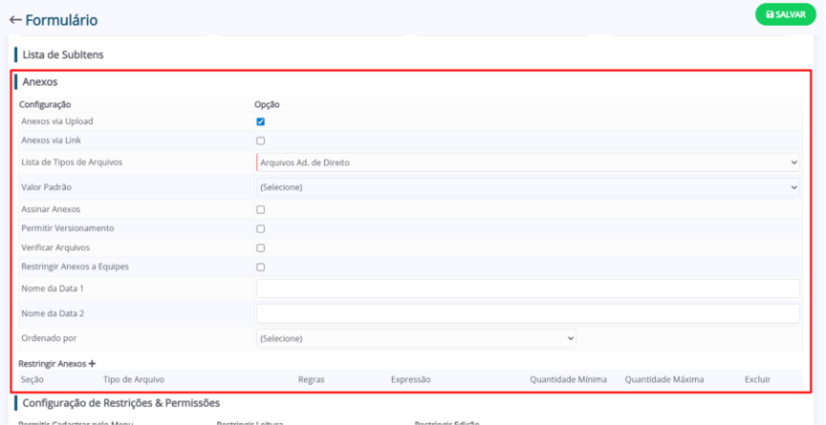
Task: Enable Permitir Versionamento checkbox
Action: point(261,229)
